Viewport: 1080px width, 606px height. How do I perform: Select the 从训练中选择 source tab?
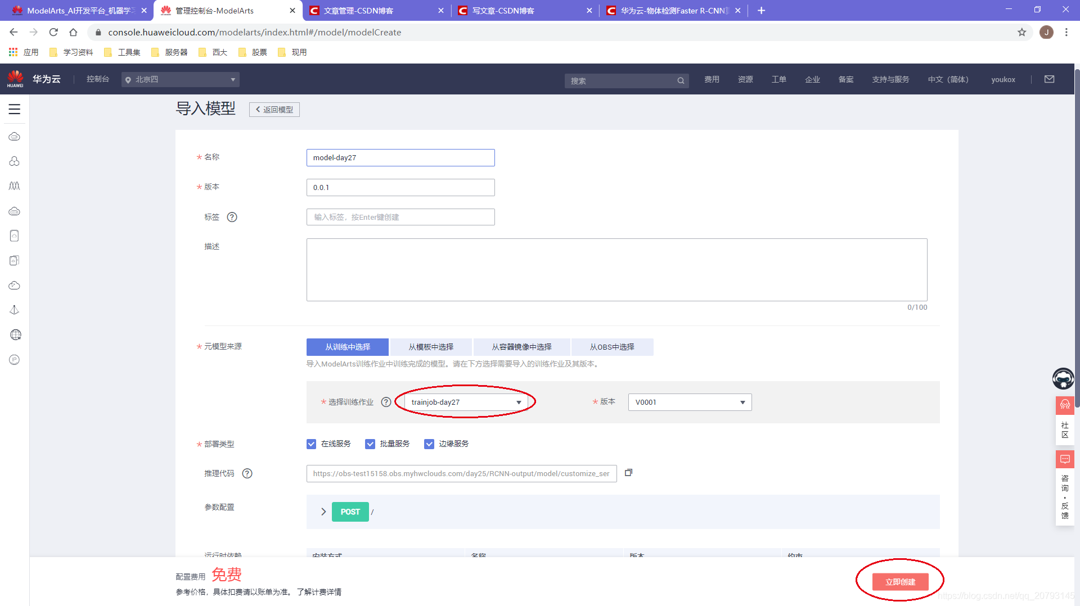348,347
